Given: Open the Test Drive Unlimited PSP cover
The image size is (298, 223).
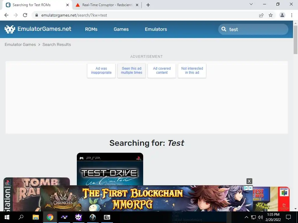Looking at the screenshot, I should tap(110, 169).
